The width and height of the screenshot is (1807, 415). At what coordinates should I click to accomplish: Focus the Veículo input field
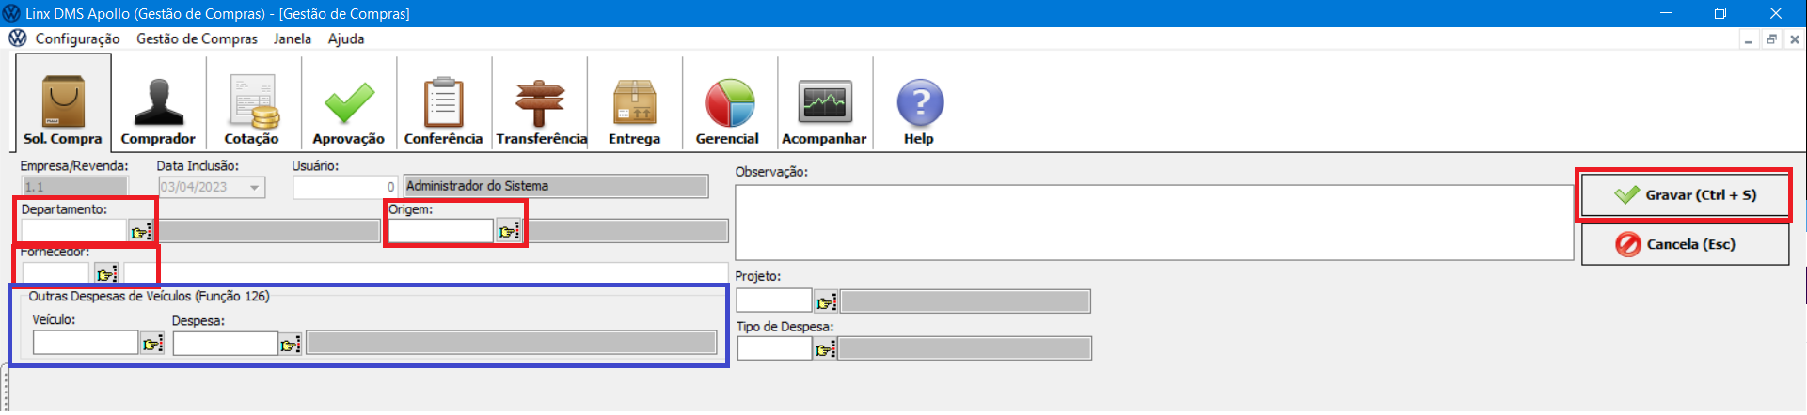(86, 343)
